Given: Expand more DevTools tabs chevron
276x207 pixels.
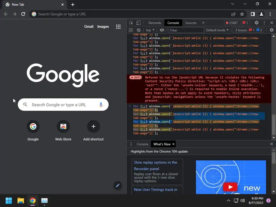Looking at the screenshot, I should pos(203,23).
